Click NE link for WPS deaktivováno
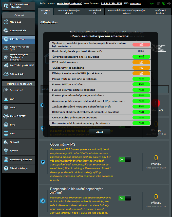 (141, 62)
